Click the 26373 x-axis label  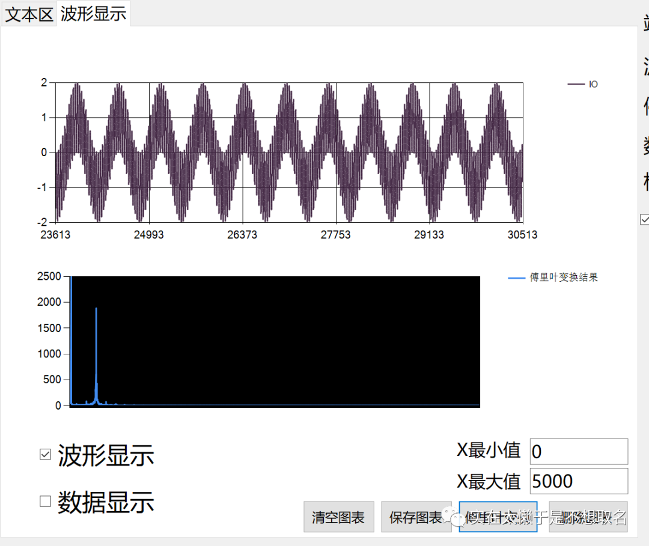pos(242,235)
